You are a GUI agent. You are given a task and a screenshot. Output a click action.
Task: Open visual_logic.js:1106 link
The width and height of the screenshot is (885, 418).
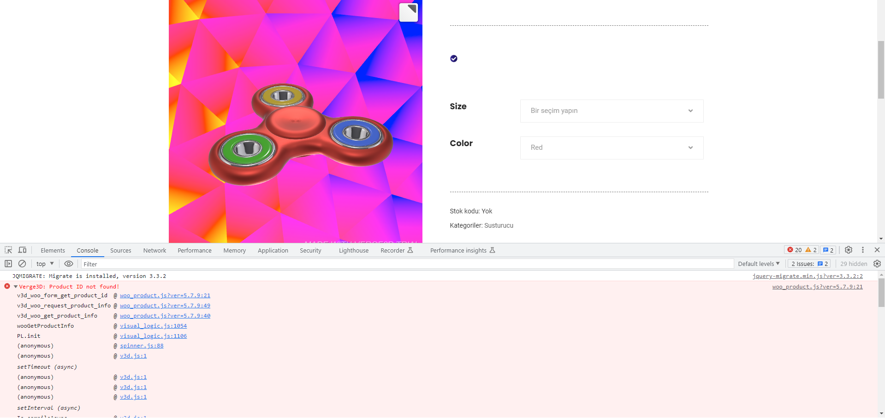(154, 336)
